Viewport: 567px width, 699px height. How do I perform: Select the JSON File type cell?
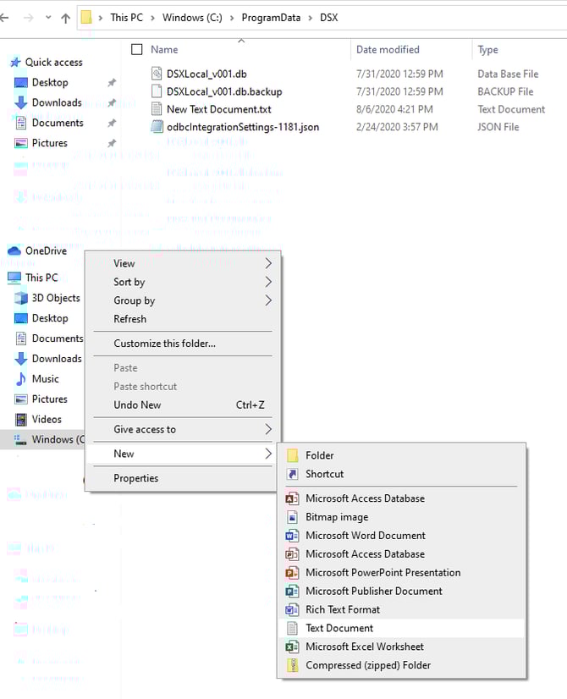click(498, 127)
